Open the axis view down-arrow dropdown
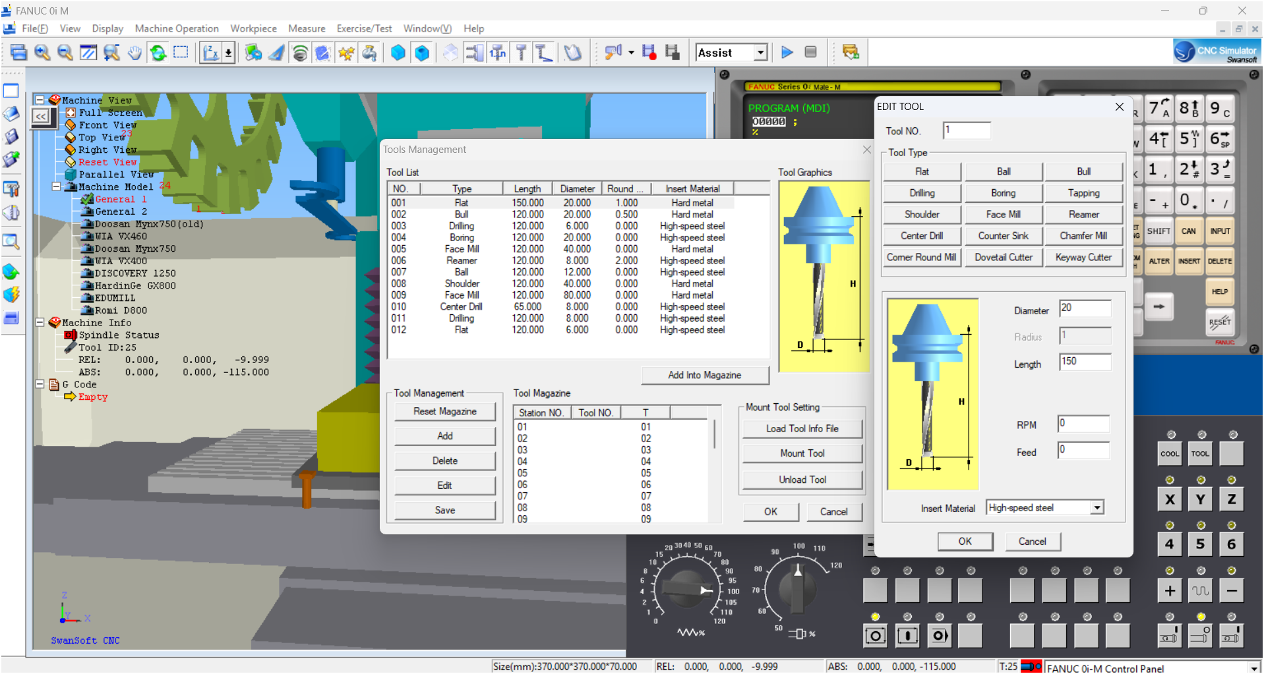Image resolution: width=1264 pixels, height=674 pixels. tap(228, 53)
